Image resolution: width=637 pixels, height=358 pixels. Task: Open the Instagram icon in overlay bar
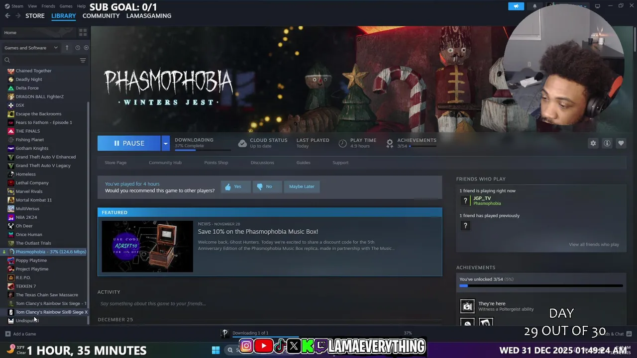pyautogui.click(x=246, y=346)
